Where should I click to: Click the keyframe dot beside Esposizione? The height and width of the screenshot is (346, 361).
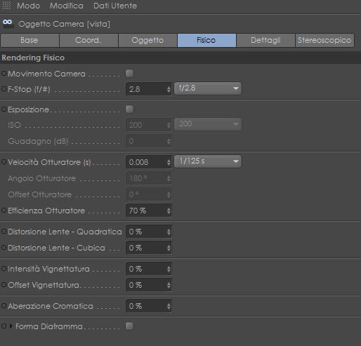pyautogui.click(x=4, y=109)
